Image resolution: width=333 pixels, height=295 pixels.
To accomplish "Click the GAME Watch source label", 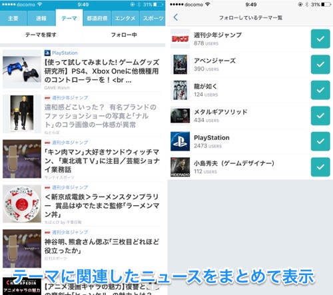I will (x=57, y=88).
